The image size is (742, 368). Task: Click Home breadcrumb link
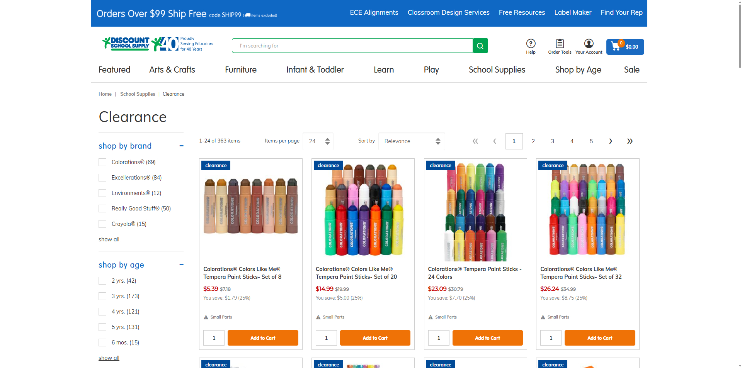pyautogui.click(x=105, y=94)
